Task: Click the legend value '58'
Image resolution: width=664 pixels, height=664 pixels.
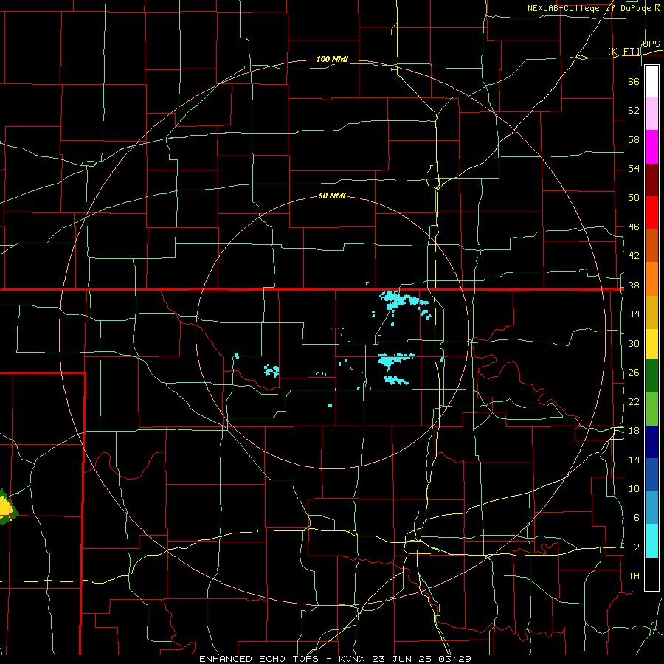Action: [x=634, y=139]
